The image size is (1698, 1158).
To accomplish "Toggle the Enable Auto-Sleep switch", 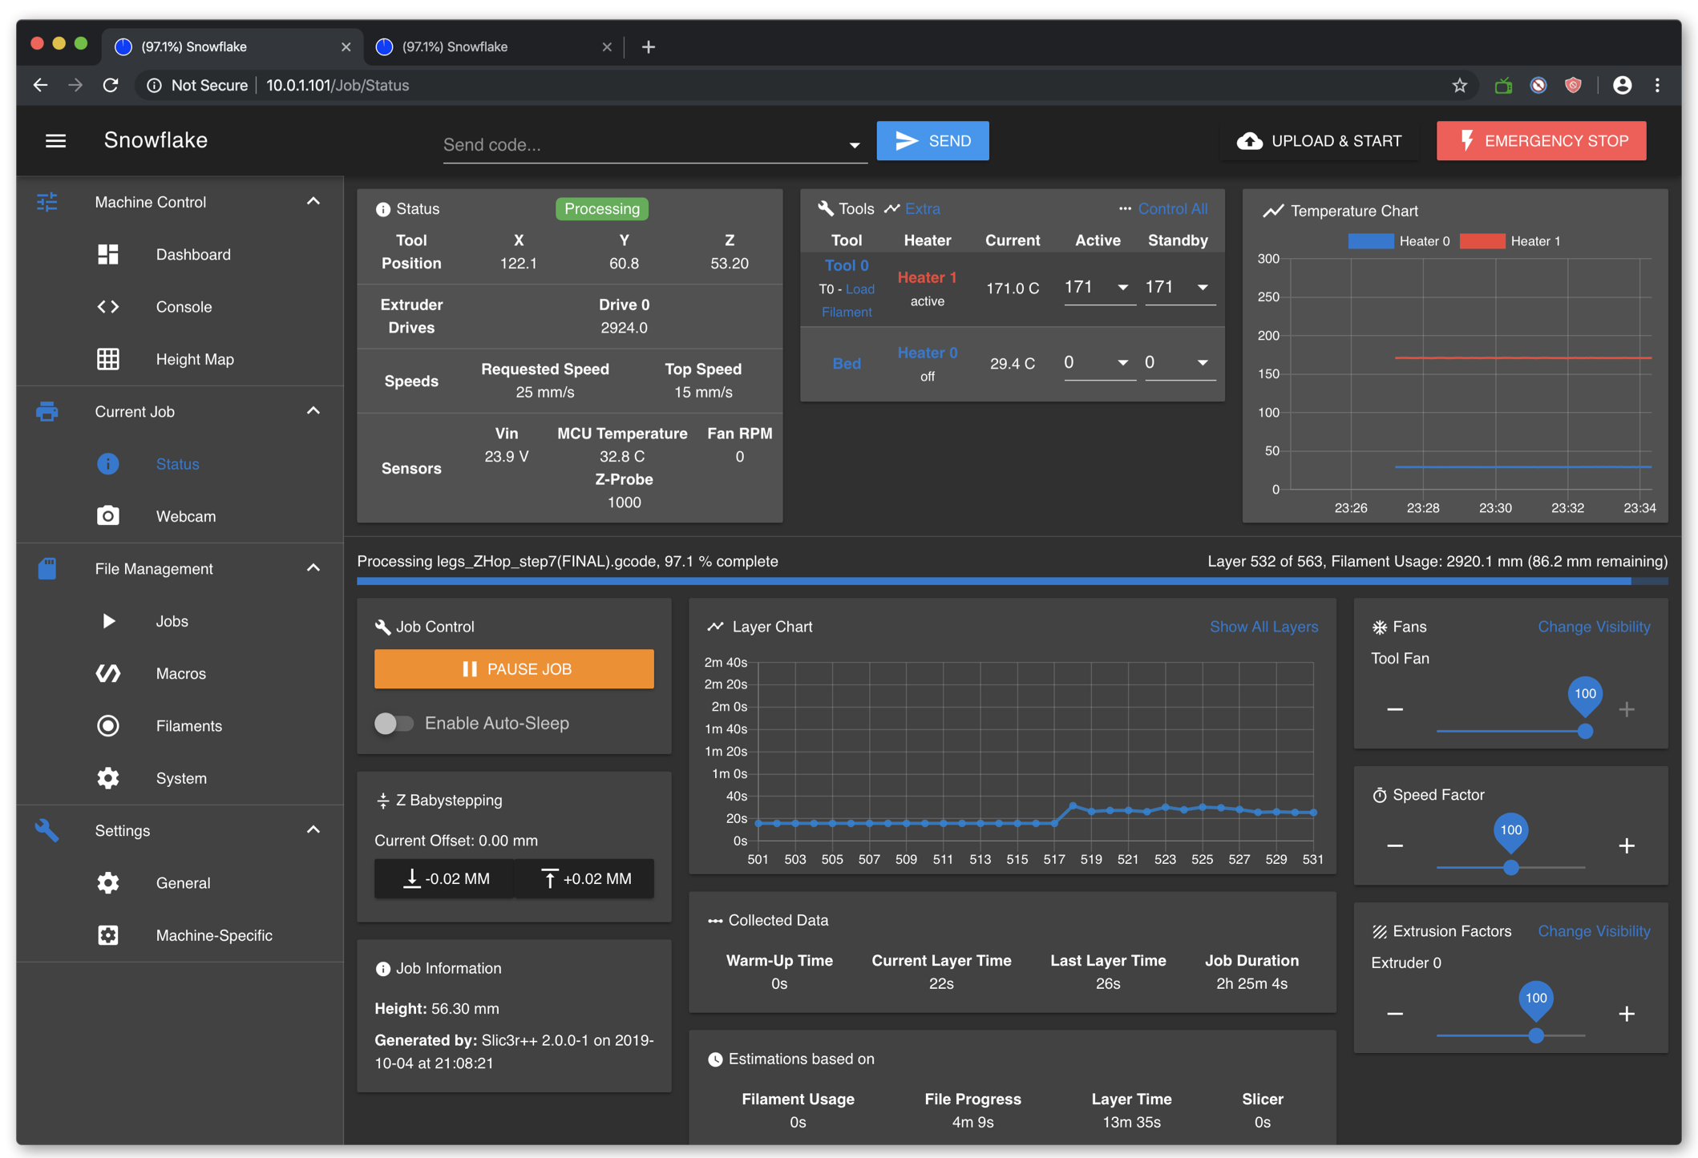I will [x=394, y=723].
